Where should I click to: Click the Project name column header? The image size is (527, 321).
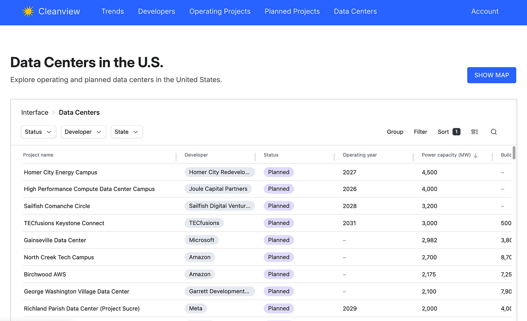coord(38,155)
